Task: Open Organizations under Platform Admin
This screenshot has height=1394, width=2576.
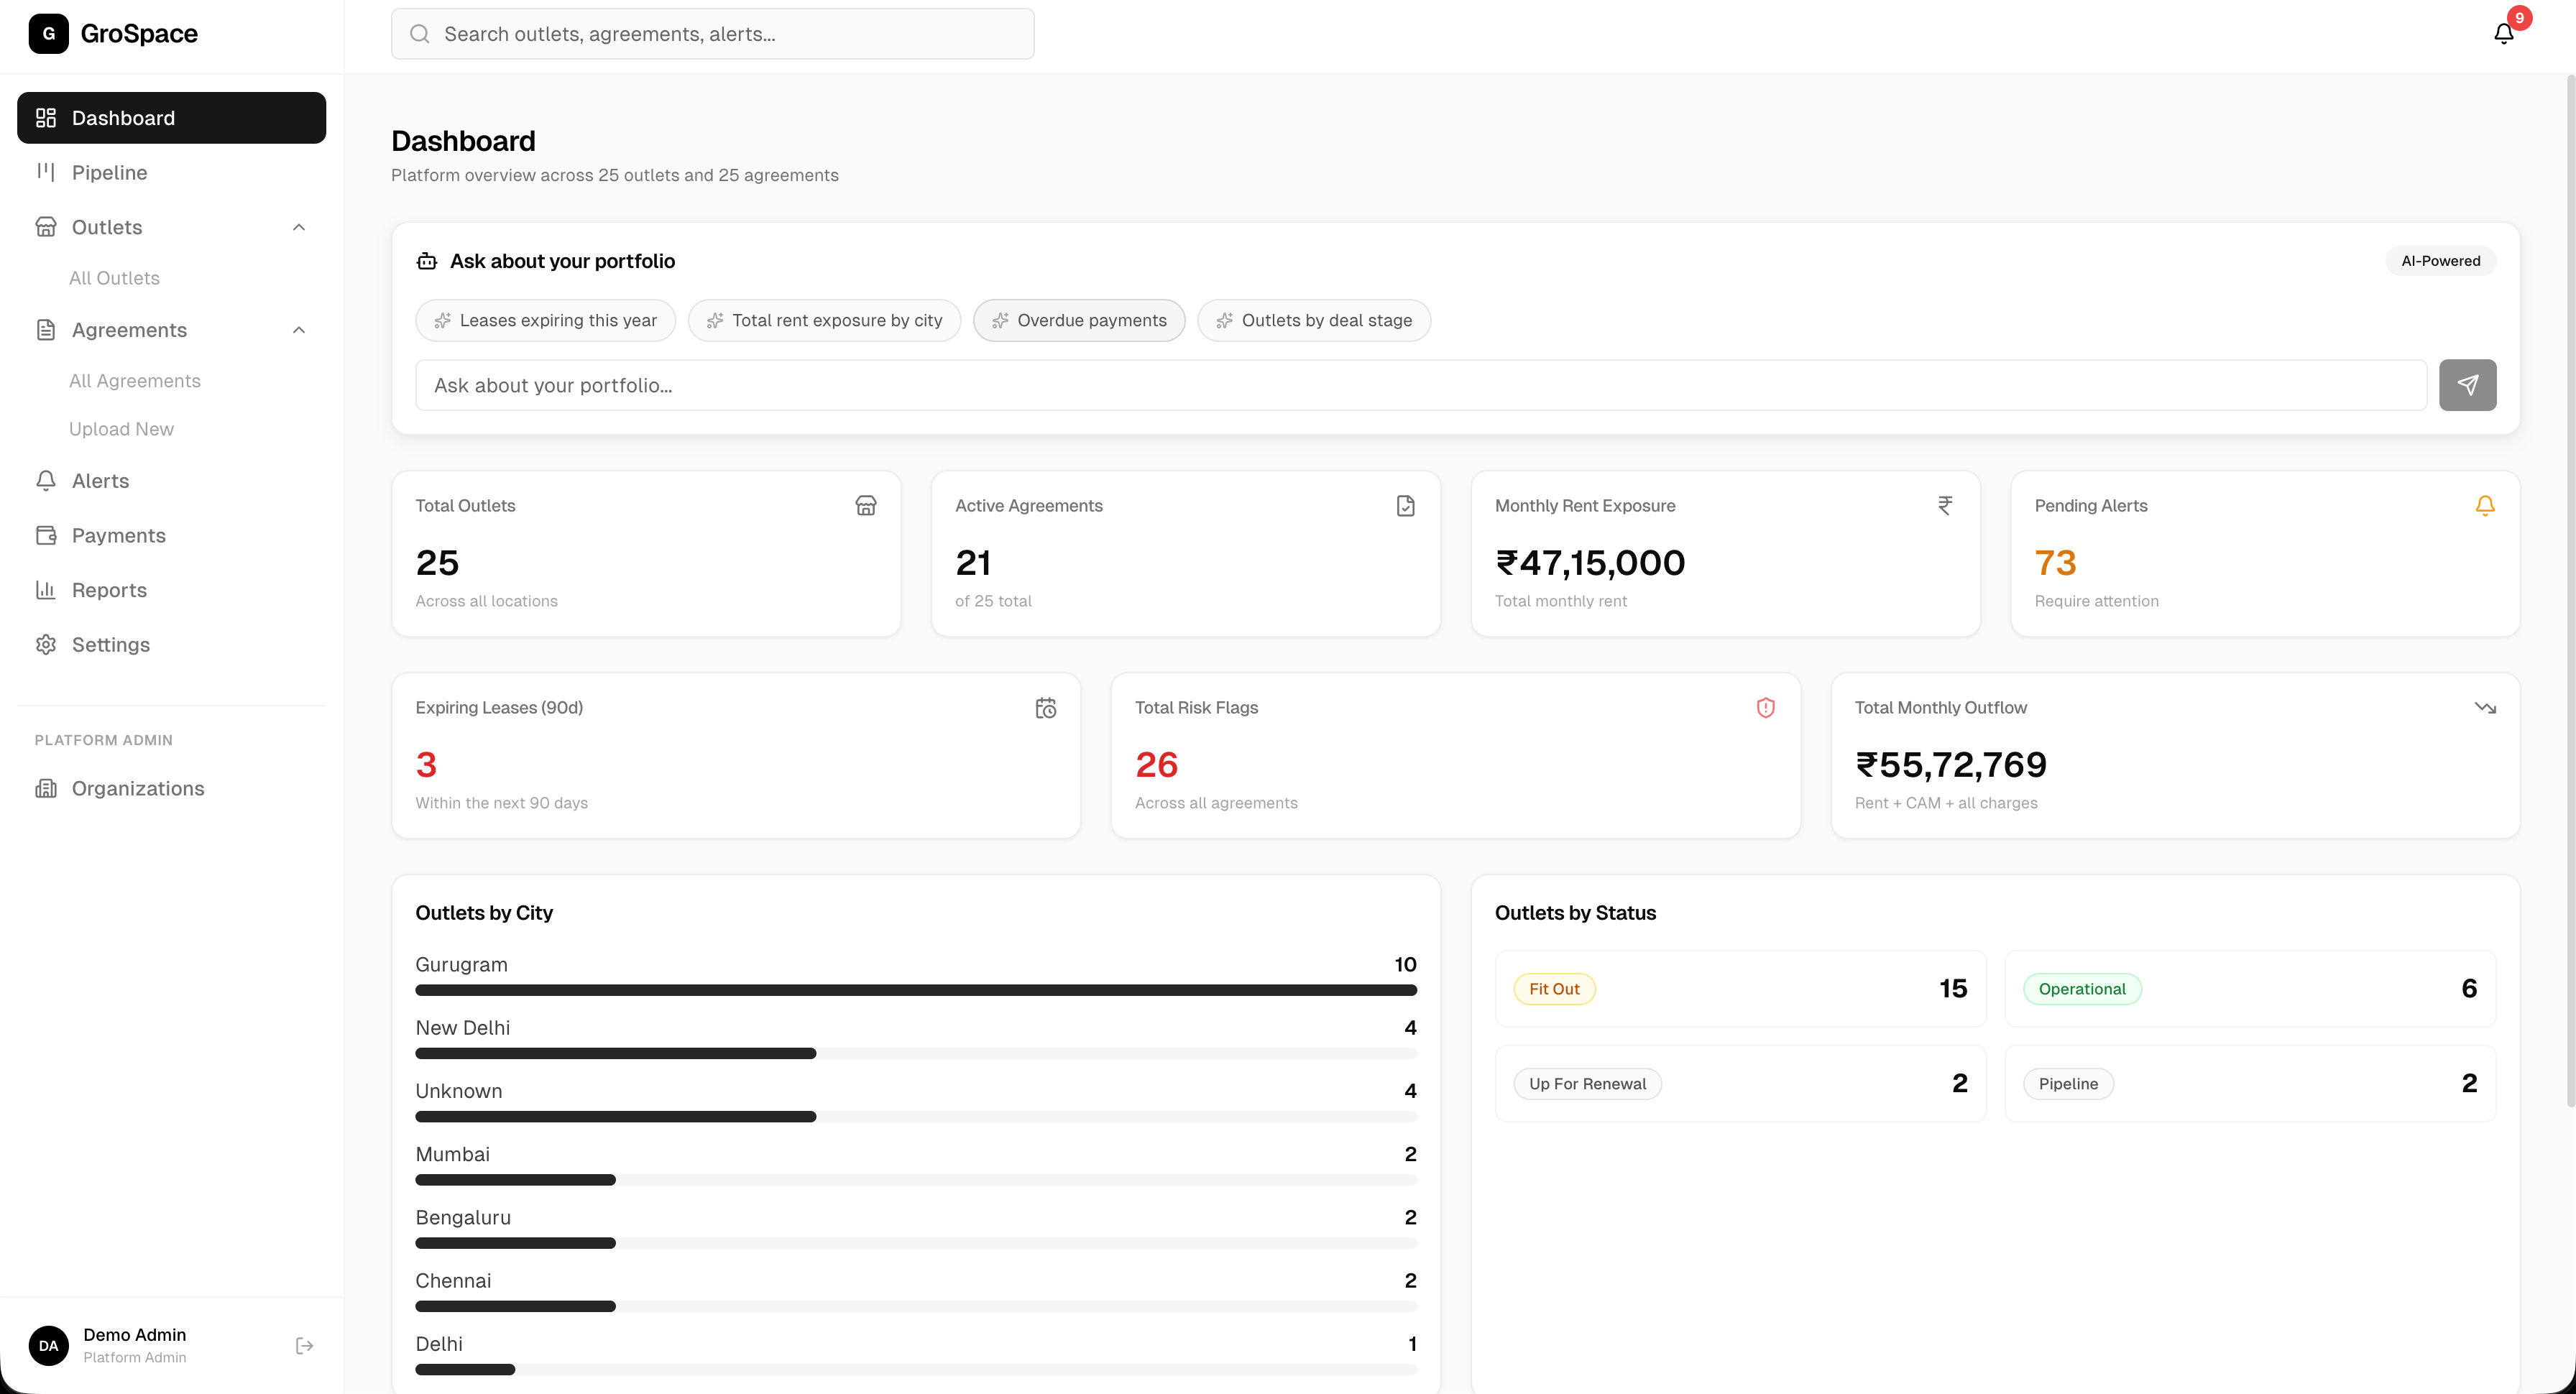Action: pos(137,788)
